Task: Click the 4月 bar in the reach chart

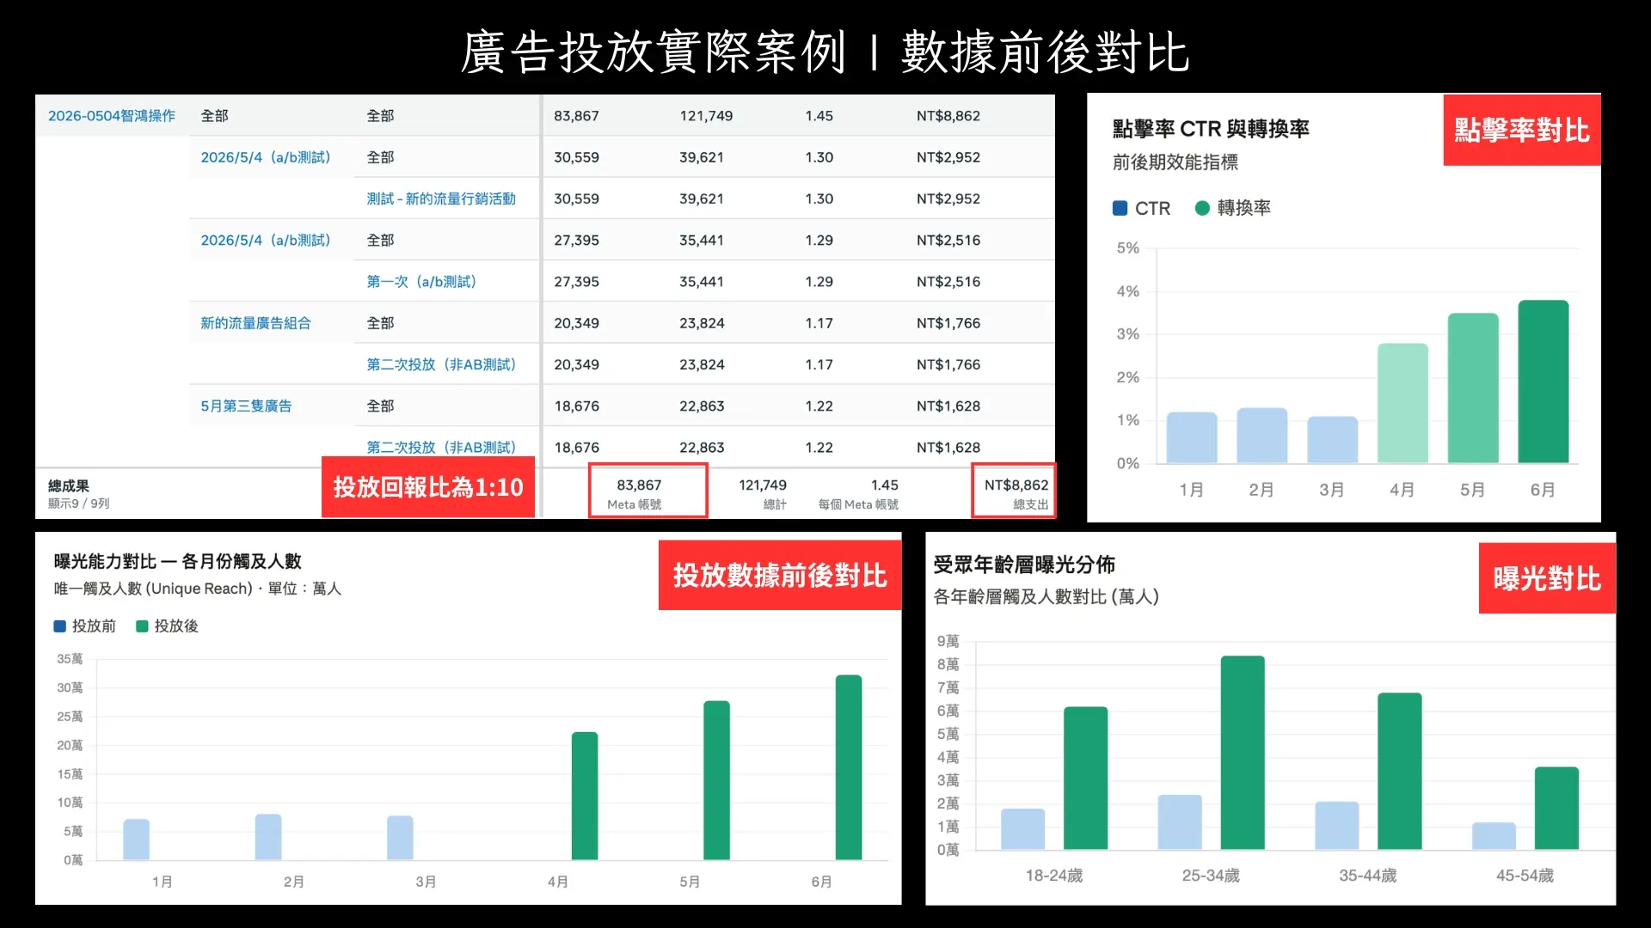Action: 585,796
